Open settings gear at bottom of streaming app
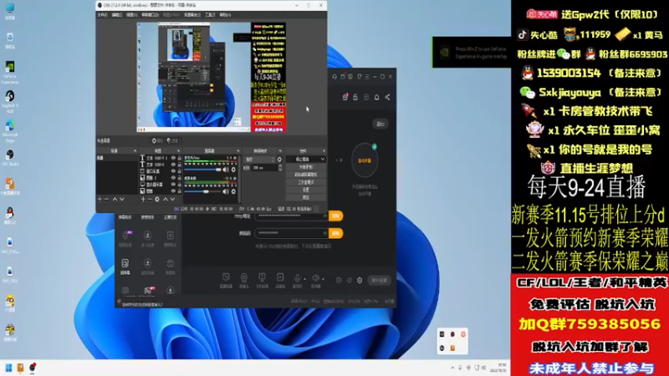Screen dimensions: 669x376 [360, 280]
